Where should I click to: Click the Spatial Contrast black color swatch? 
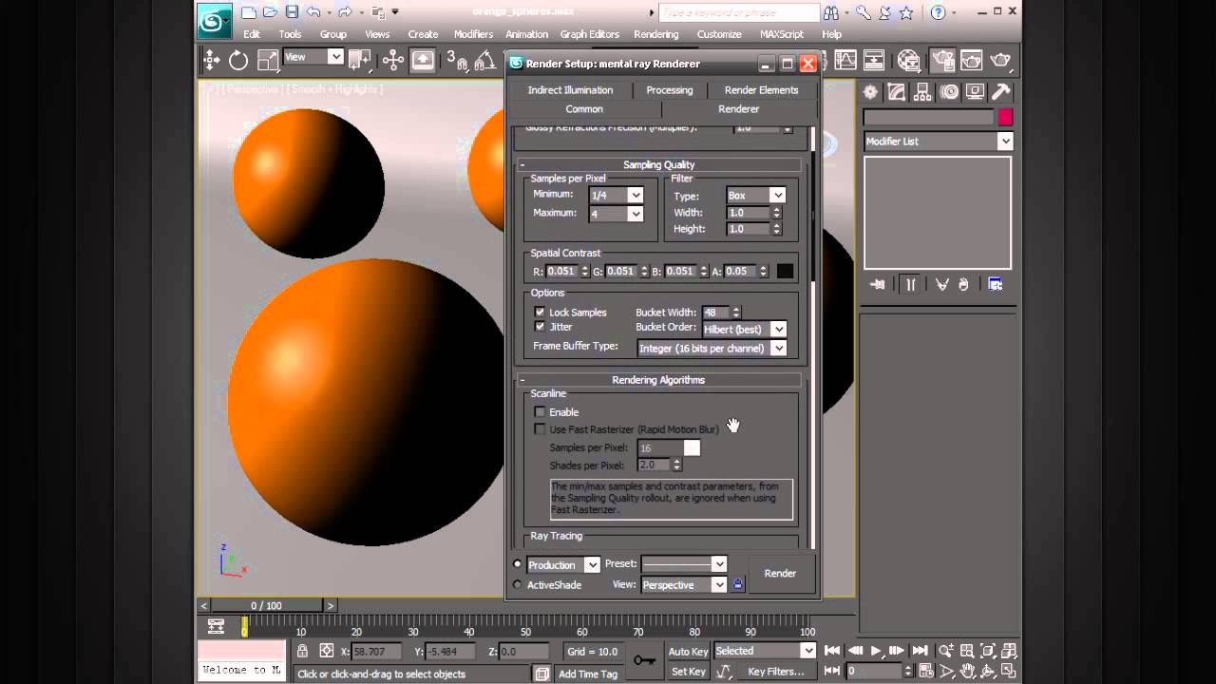click(785, 272)
